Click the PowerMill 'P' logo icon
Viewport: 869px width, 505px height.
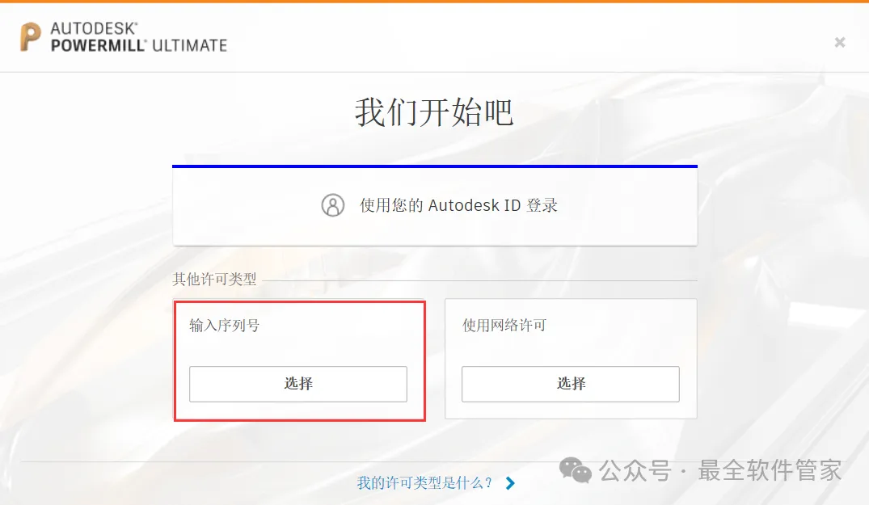31,37
